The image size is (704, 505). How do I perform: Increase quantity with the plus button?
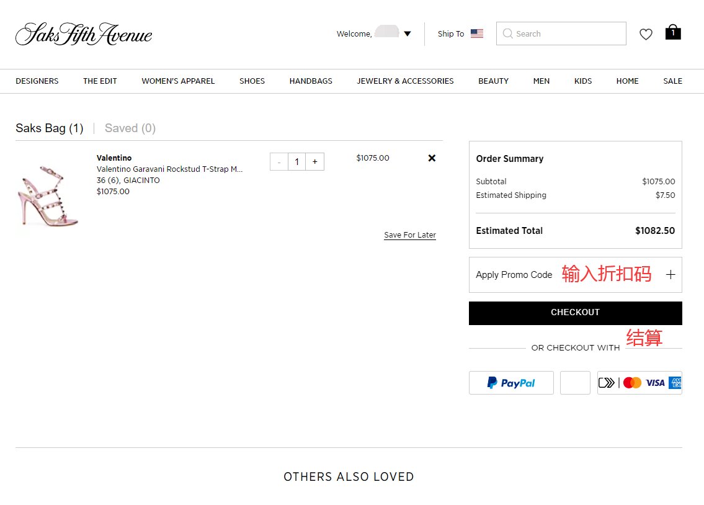(314, 161)
